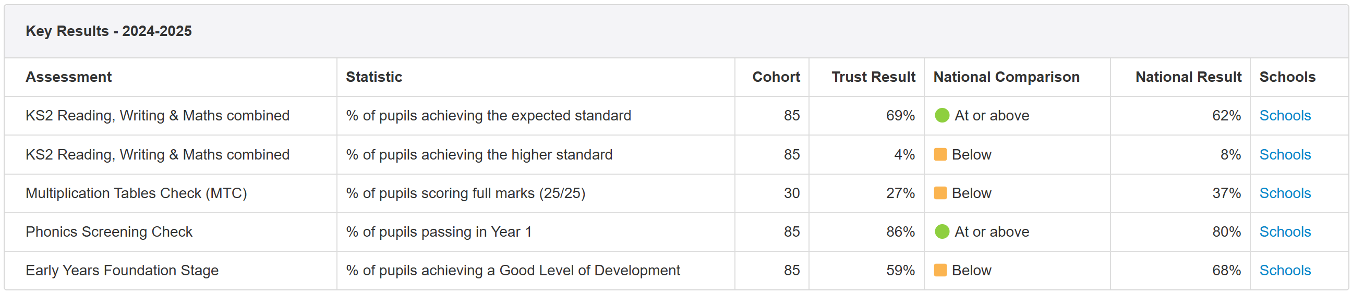Click the National Comparison column header

(1006, 77)
